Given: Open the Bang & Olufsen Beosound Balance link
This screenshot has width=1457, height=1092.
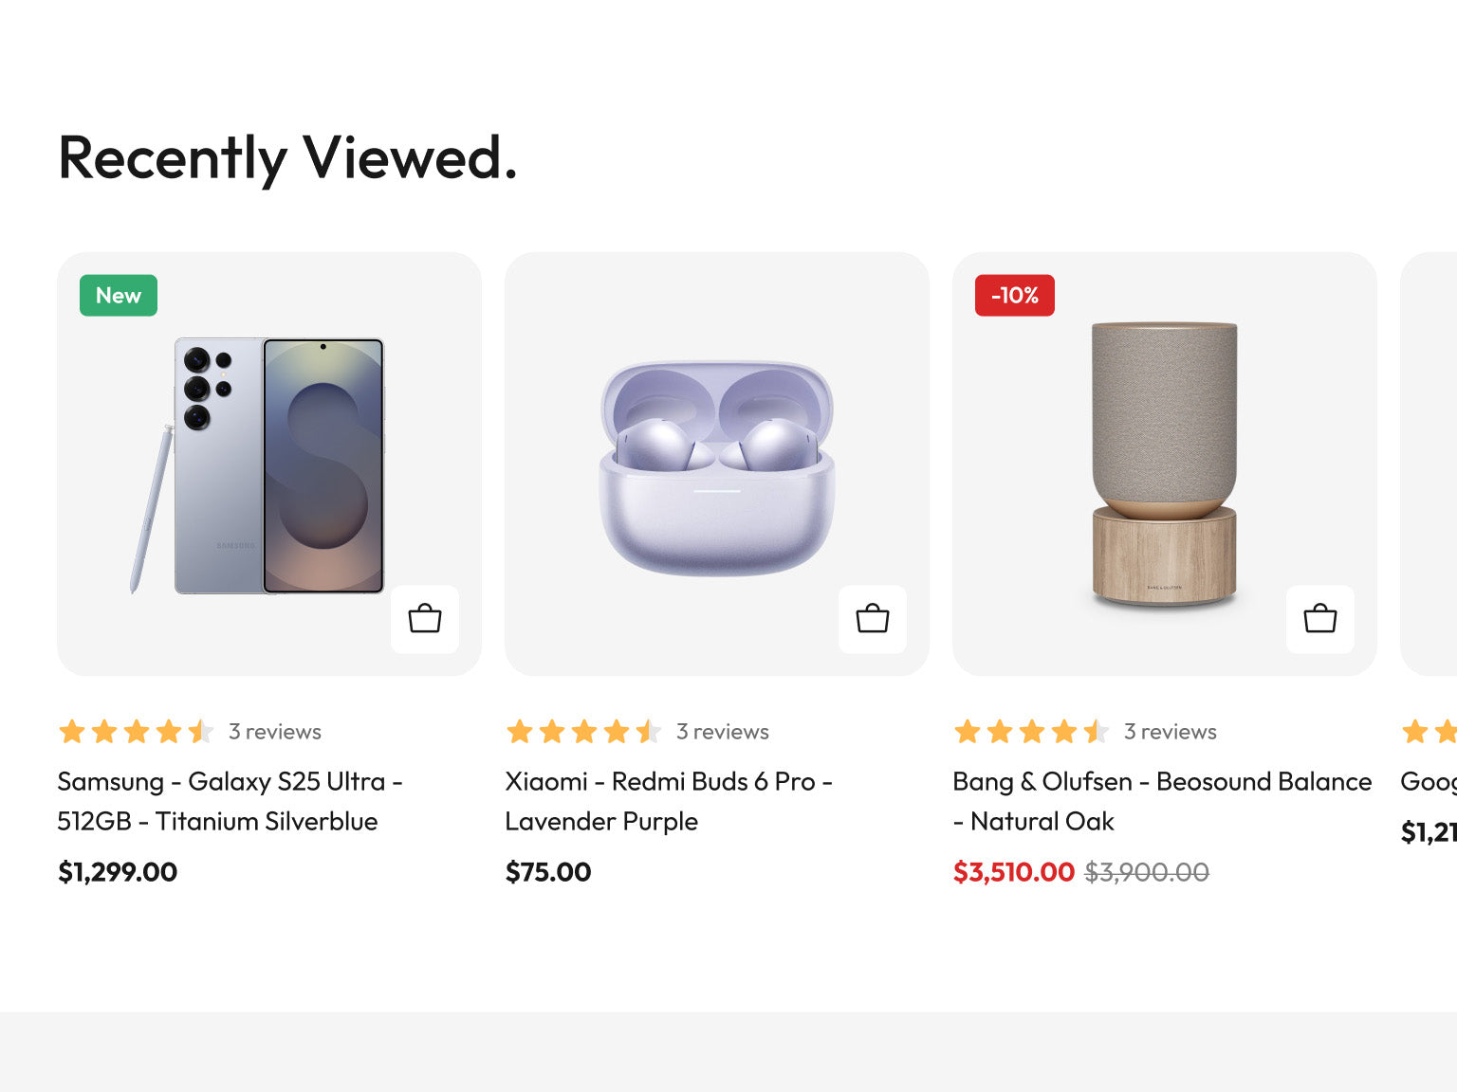Looking at the screenshot, I should (1161, 801).
